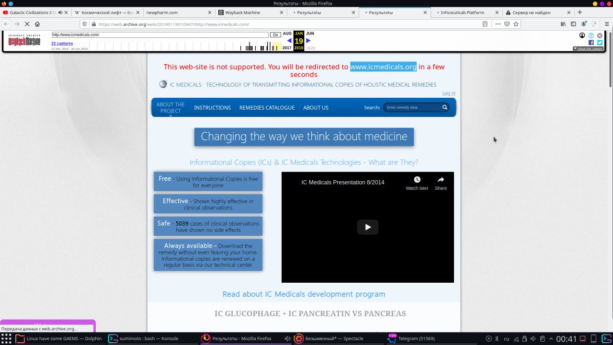The height and width of the screenshot is (345, 613).
Task: Open ABOUT THE PROJECT dropdown menu
Action: click(170, 108)
